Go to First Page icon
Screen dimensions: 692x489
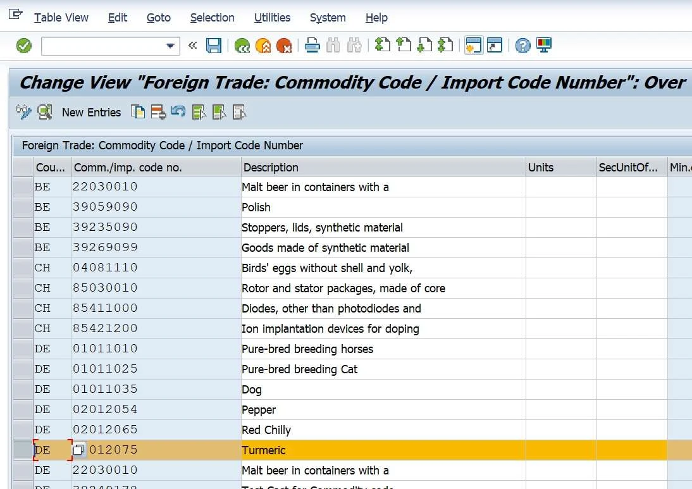383,45
